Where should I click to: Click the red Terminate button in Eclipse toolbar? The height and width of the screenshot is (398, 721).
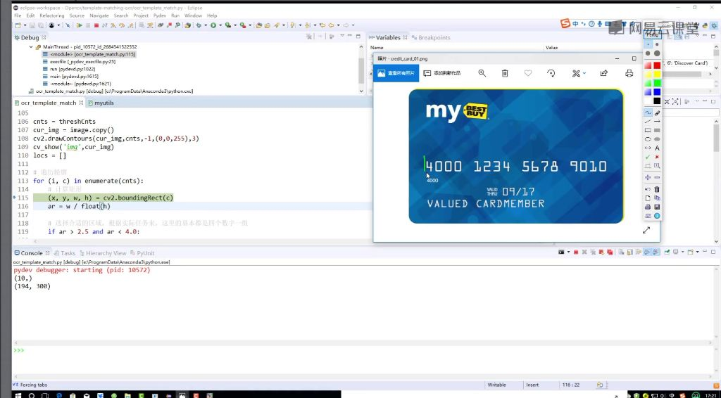click(x=96, y=25)
